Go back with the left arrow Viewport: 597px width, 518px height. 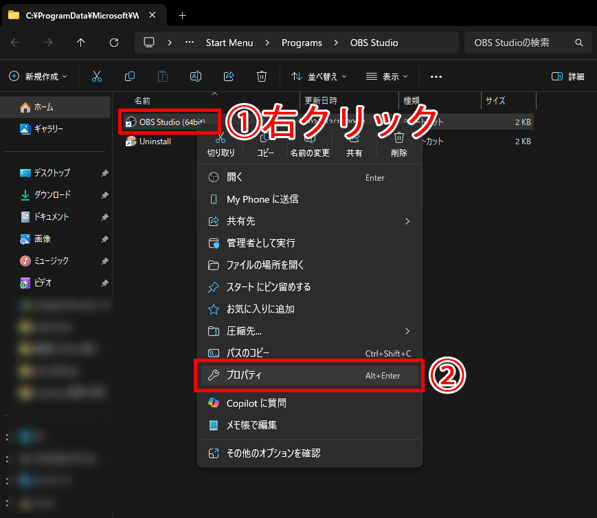(15, 43)
